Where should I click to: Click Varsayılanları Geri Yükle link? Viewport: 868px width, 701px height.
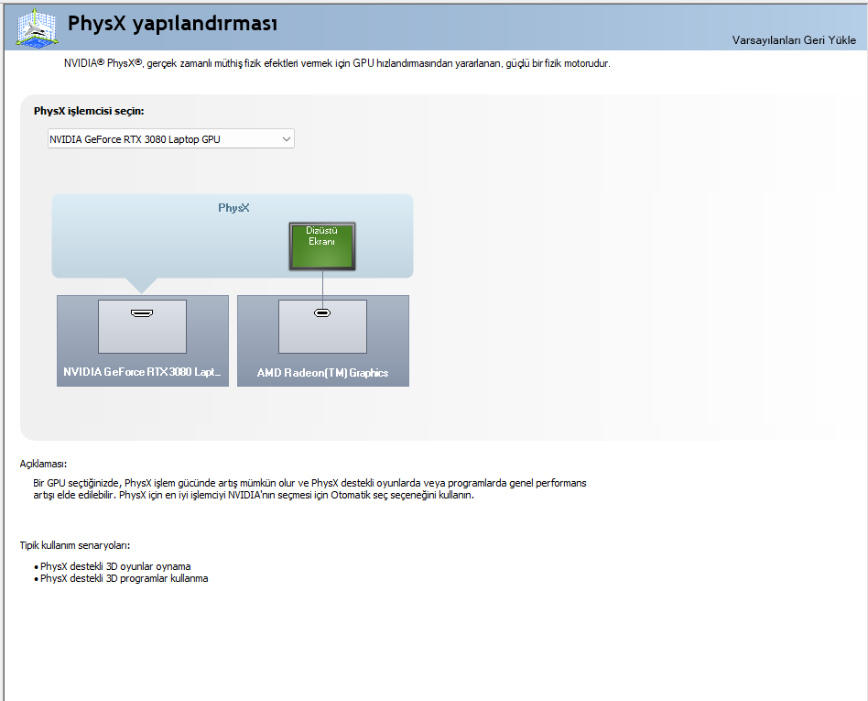coord(794,40)
